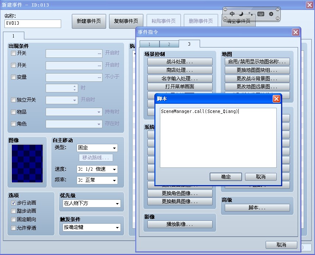Close the 脚本 script dialog
Screen dimensions: 315x255
click(x=276, y=99)
